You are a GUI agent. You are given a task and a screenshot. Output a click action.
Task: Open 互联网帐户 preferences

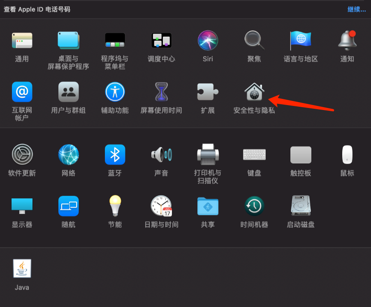pyautogui.click(x=22, y=92)
